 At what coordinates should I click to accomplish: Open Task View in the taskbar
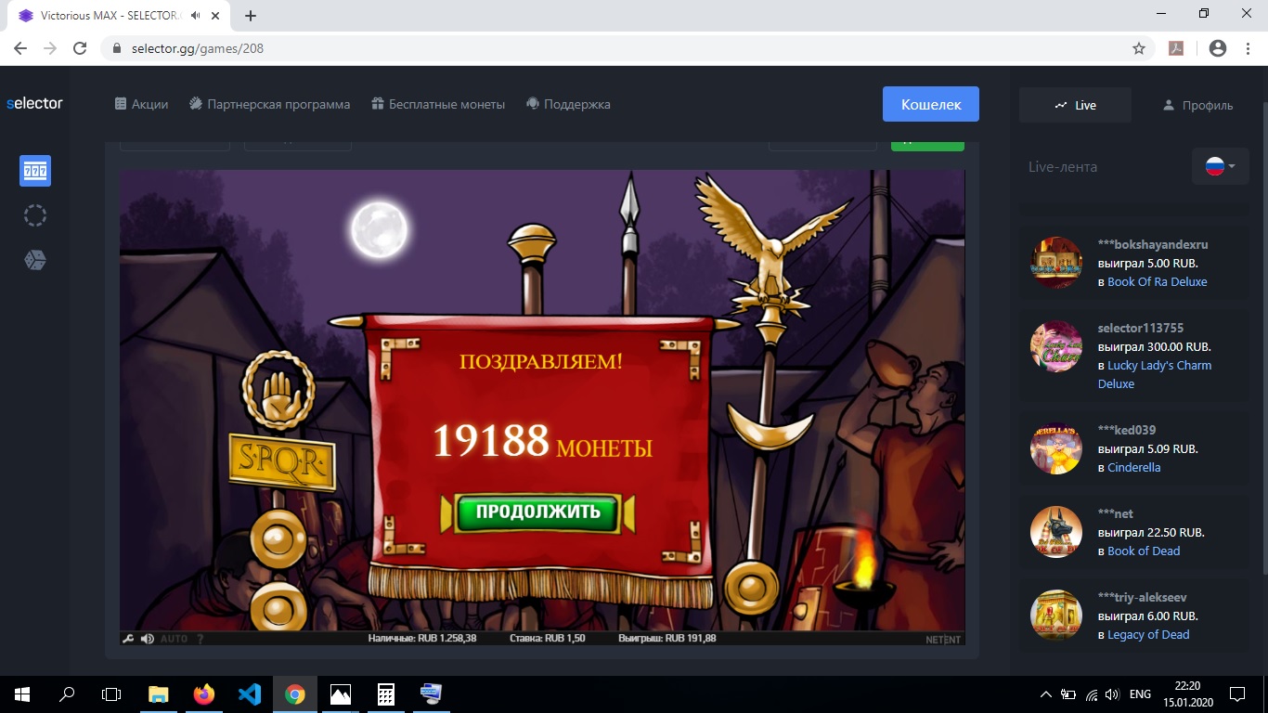point(111,694)
